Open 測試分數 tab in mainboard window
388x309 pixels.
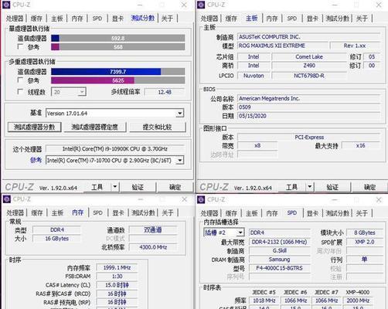pyautogui.click(x=337, y=19)
